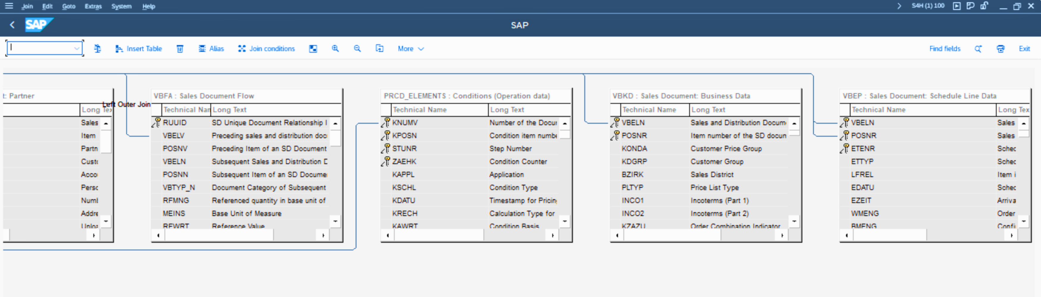
Task: Click the Join conditions button
Action: click(267, 48)
